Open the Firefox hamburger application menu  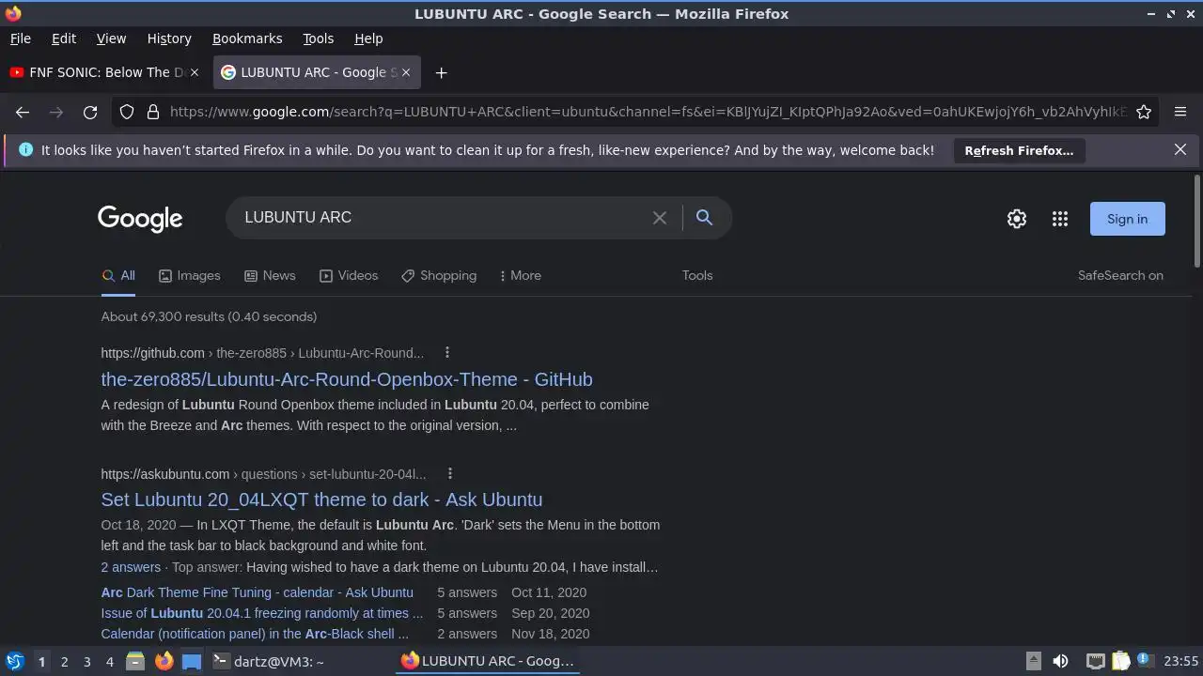coord(1180,112)
